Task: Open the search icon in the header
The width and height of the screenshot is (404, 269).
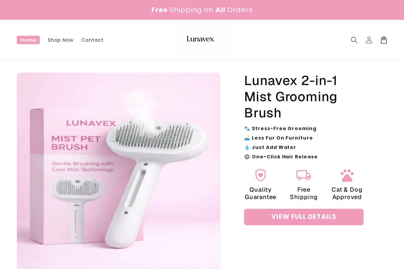Action: pyautogui.click(x=354, y=40)
